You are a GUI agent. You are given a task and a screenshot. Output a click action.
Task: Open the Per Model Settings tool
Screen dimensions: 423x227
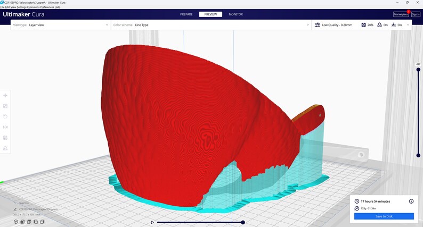tap(5, 138)
